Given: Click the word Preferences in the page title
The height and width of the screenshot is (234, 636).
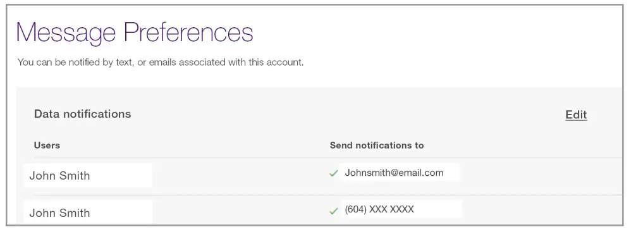Looking at the screenshot, I should [x=188, y=32].
